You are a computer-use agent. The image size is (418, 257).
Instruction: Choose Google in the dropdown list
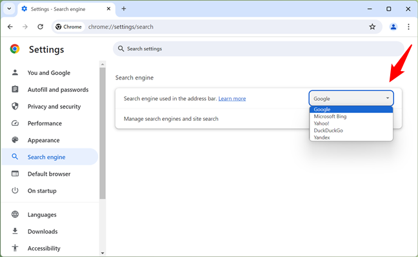[351, 109]
